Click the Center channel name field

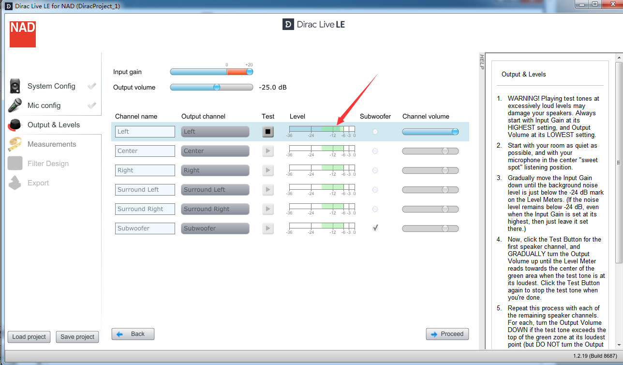[145, 151]
